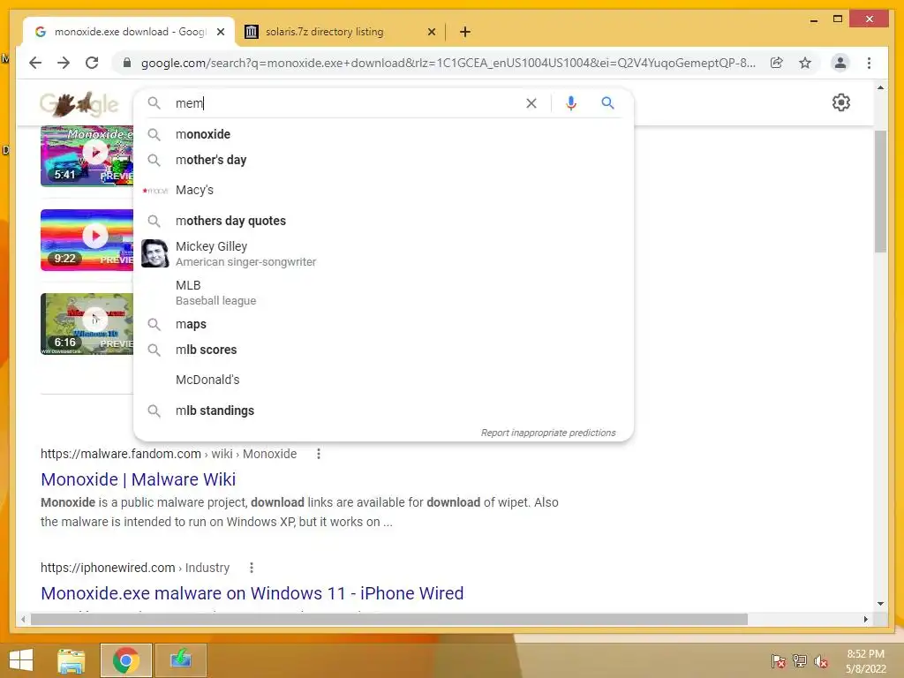
Task: Pick the Macy's suggestion
Action: [x=383, y=191]
